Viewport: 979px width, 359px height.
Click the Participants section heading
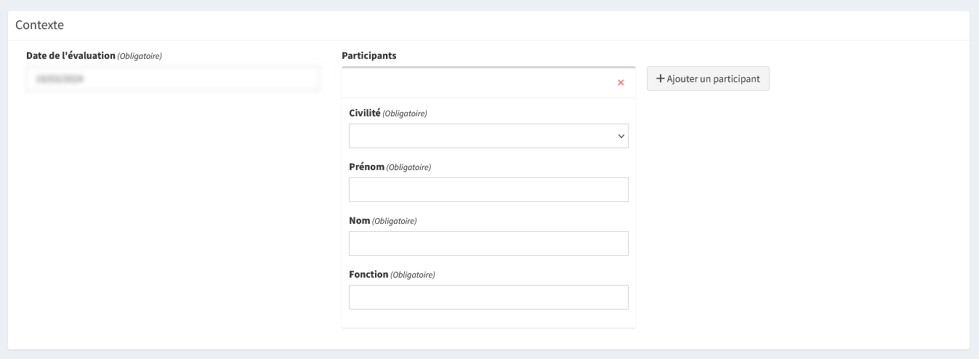tap(368, 55)
